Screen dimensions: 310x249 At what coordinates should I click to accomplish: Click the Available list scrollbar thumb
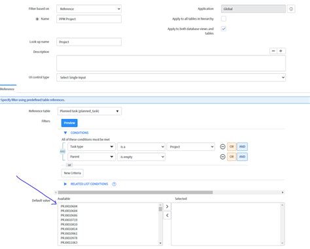(x=160, y=209)
